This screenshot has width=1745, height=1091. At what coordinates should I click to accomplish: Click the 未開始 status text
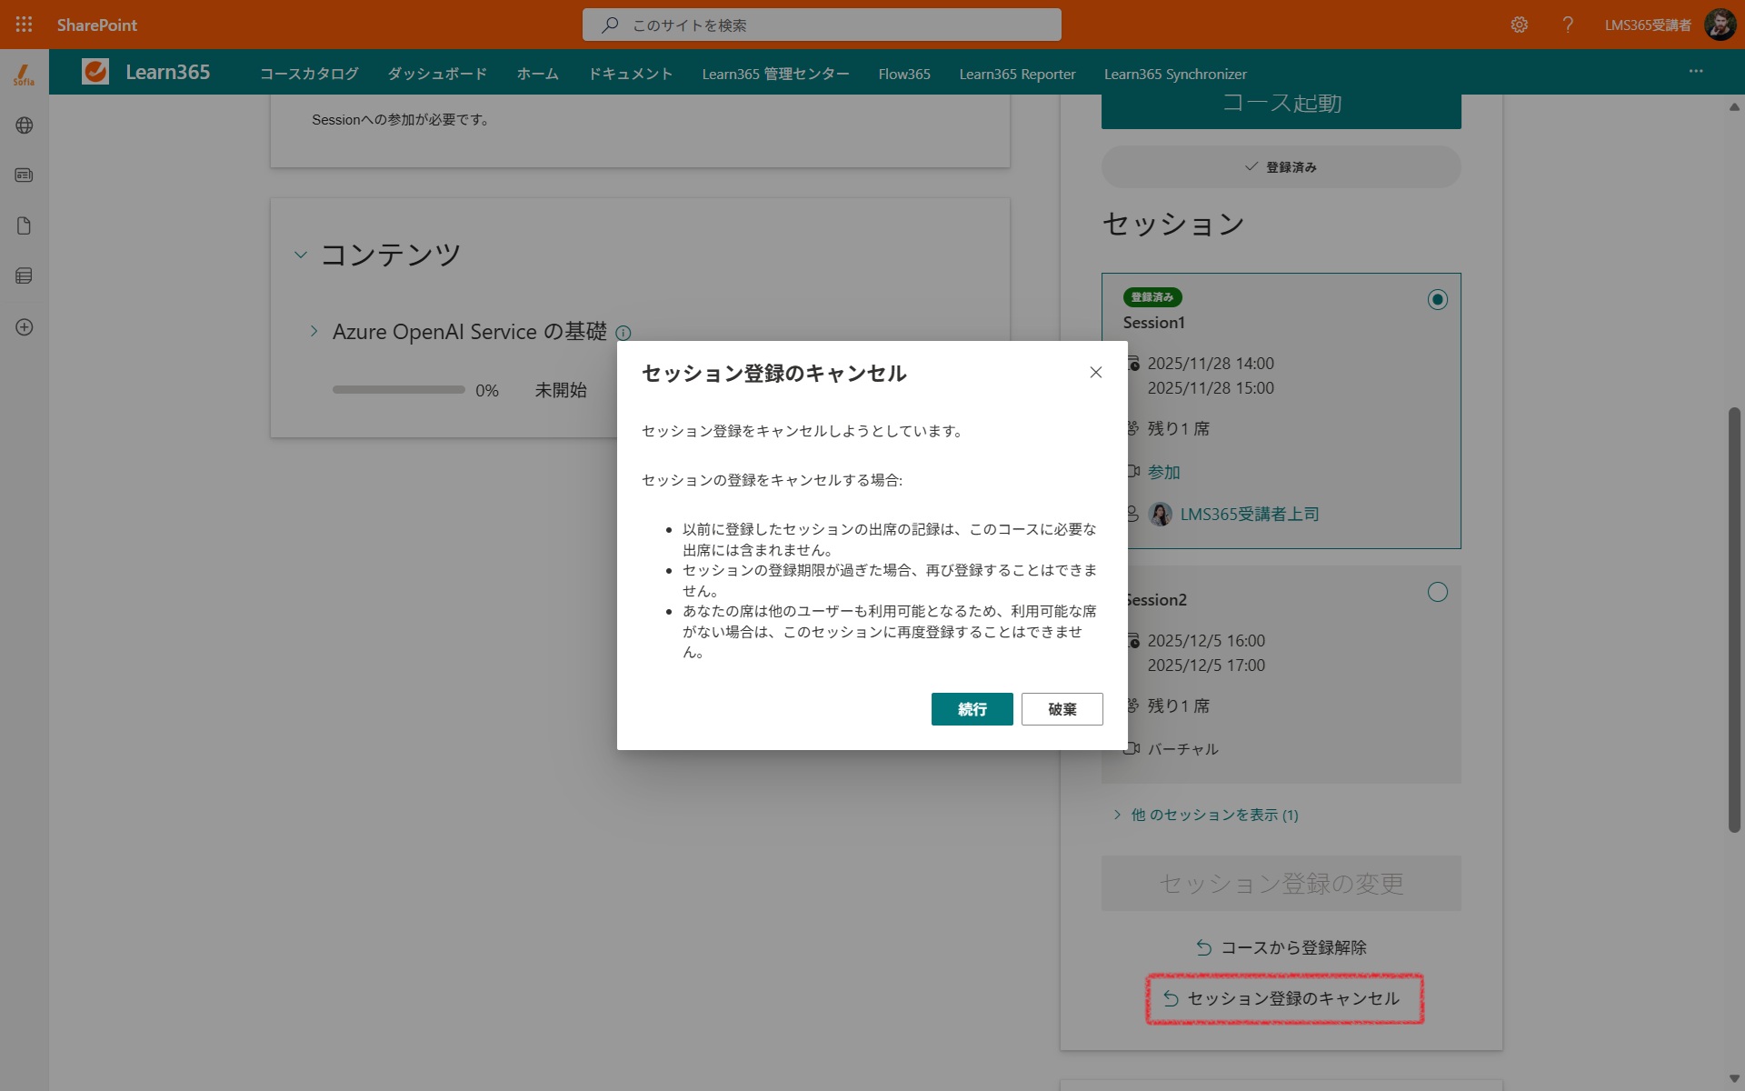(561, 390)
